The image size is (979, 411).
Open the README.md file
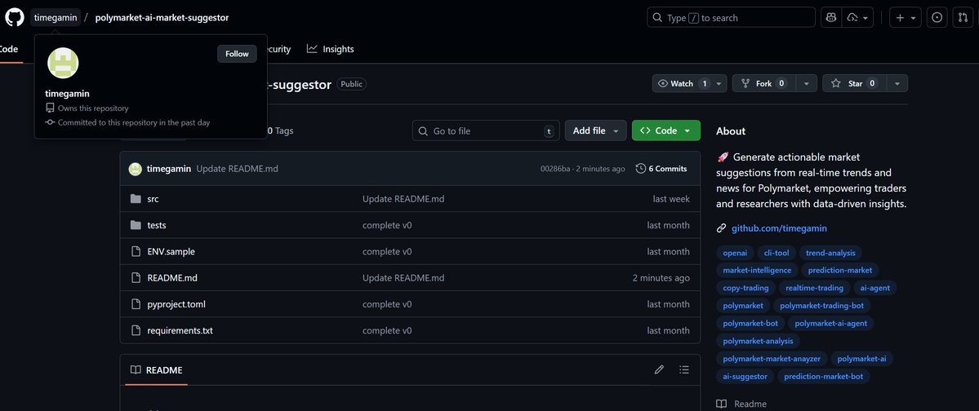pos(172,277)
